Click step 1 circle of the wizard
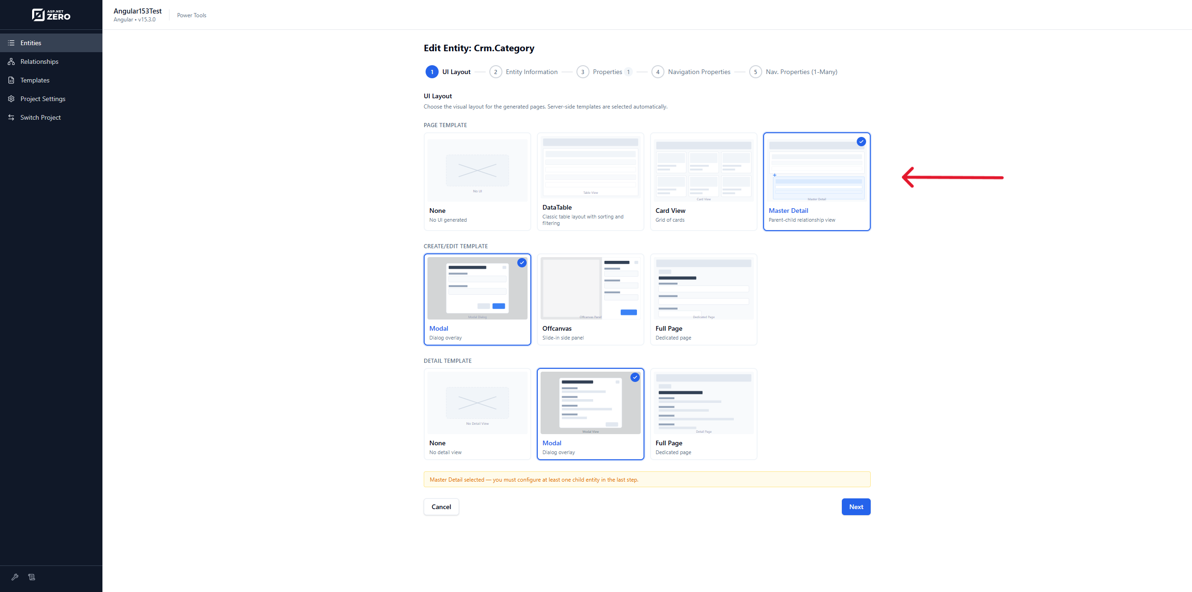This screenshot has height=592, width=1192. [x=432, y=72]
